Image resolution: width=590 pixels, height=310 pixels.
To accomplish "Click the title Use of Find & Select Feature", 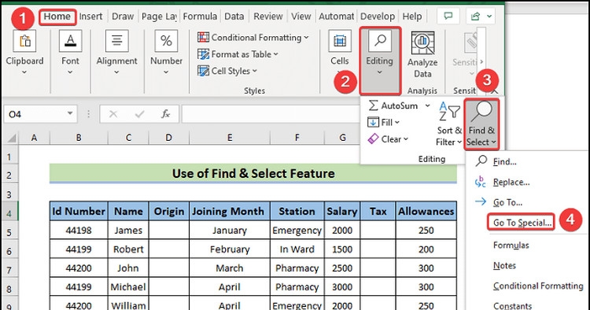I will pyautogui.click(x=253, y=173).
